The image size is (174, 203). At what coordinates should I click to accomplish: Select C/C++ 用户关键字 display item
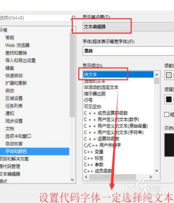[x=103, y=145]
